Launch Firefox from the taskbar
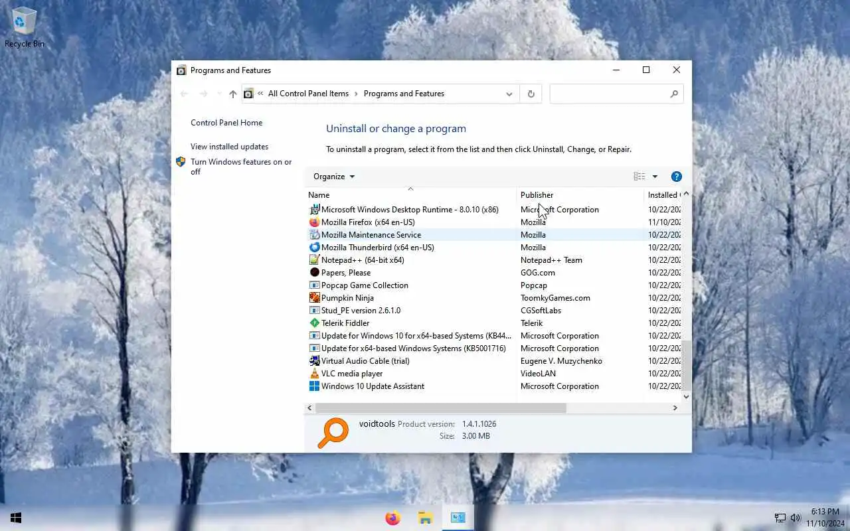 point(393,518)
